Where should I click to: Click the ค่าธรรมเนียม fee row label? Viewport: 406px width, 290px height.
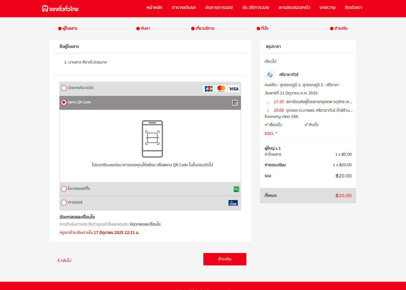(275, 165)
